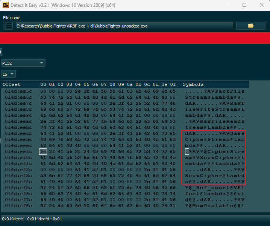This screenshot has width=270, height=226.
Task: Open the 16 bytes-per-row dropdown
Action: point(8,74)
